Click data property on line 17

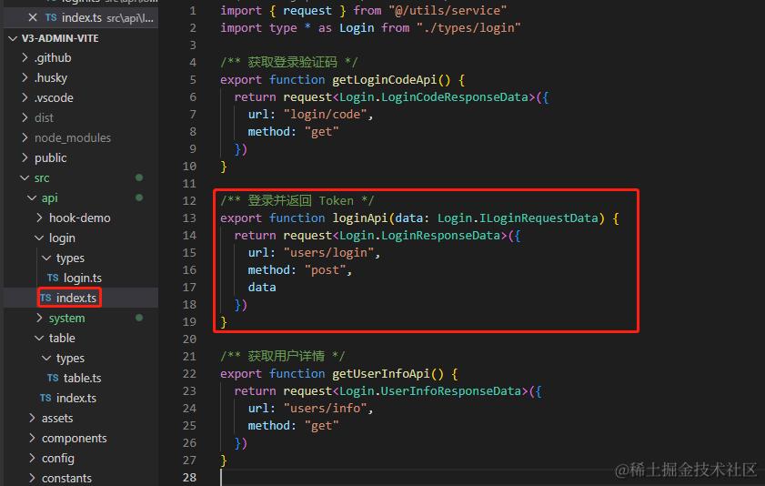pyautogui.click(x=262, y=287)
